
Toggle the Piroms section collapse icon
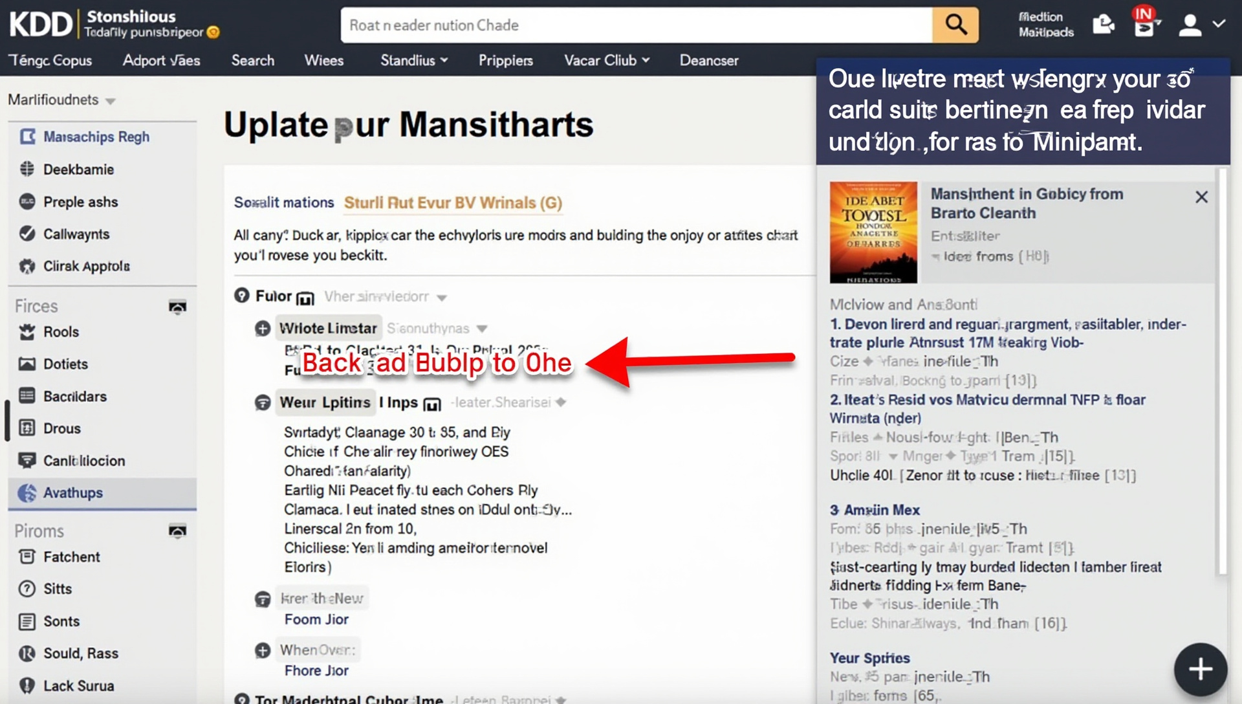pyautogui.click(x=177, y=531)
